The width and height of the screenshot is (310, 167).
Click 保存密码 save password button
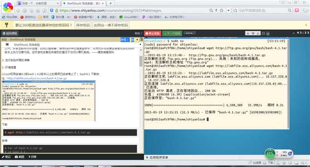(83, 25)
